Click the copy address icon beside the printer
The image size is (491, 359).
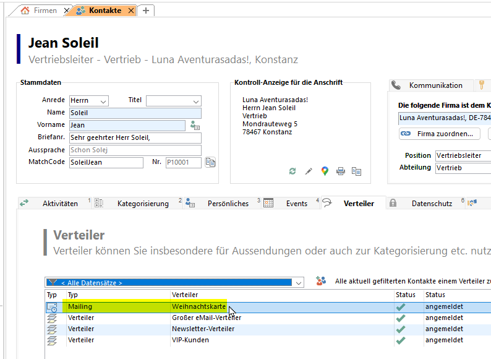(356, 171)
